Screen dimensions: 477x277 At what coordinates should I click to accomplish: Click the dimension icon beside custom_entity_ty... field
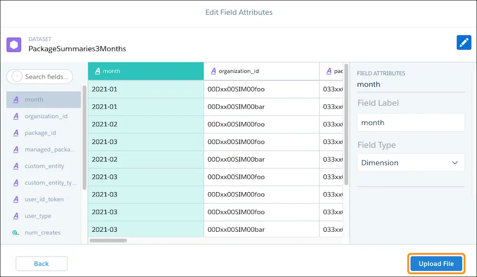coord(16,183)
